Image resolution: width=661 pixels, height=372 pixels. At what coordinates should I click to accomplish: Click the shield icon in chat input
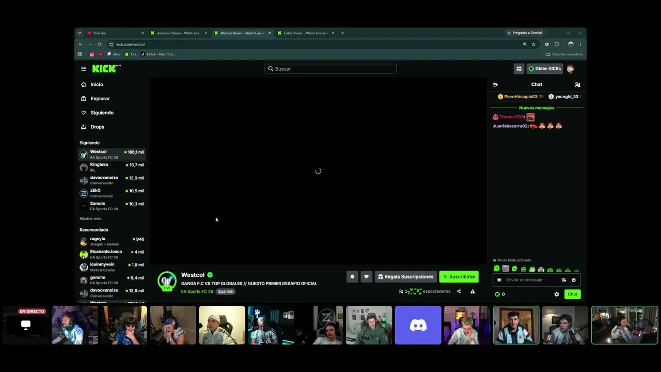click(x=499, y=280)
